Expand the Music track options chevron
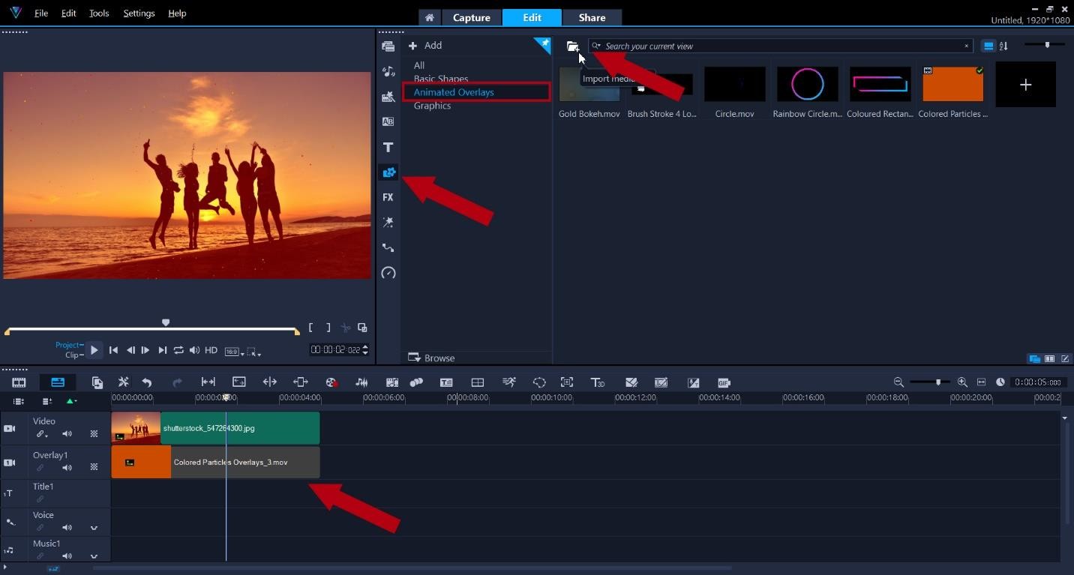The width and height of the screenshot is (1074, 575). (94, 556)
